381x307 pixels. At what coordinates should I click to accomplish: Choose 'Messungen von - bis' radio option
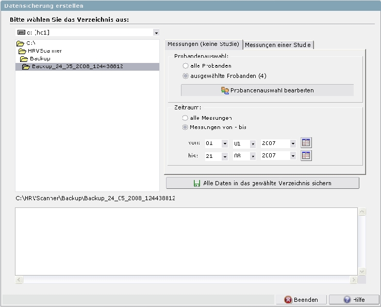tap(186, 127)
